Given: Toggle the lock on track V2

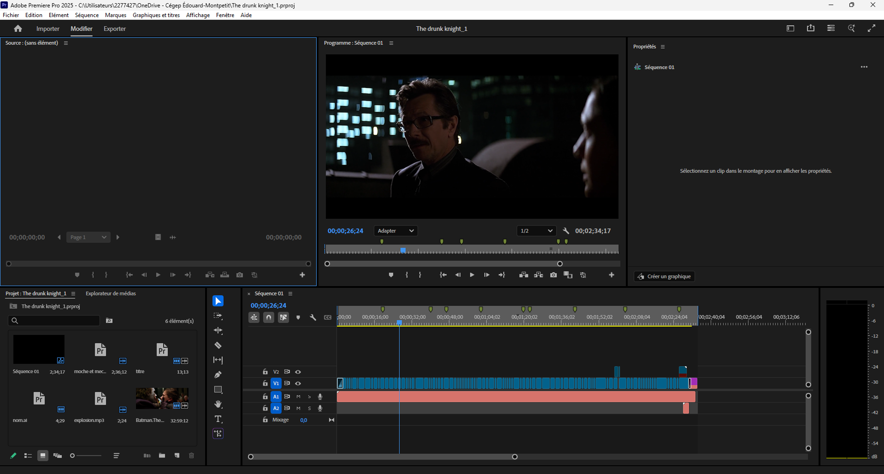Looking at the screenshot, I should click(x=265, y=372).
